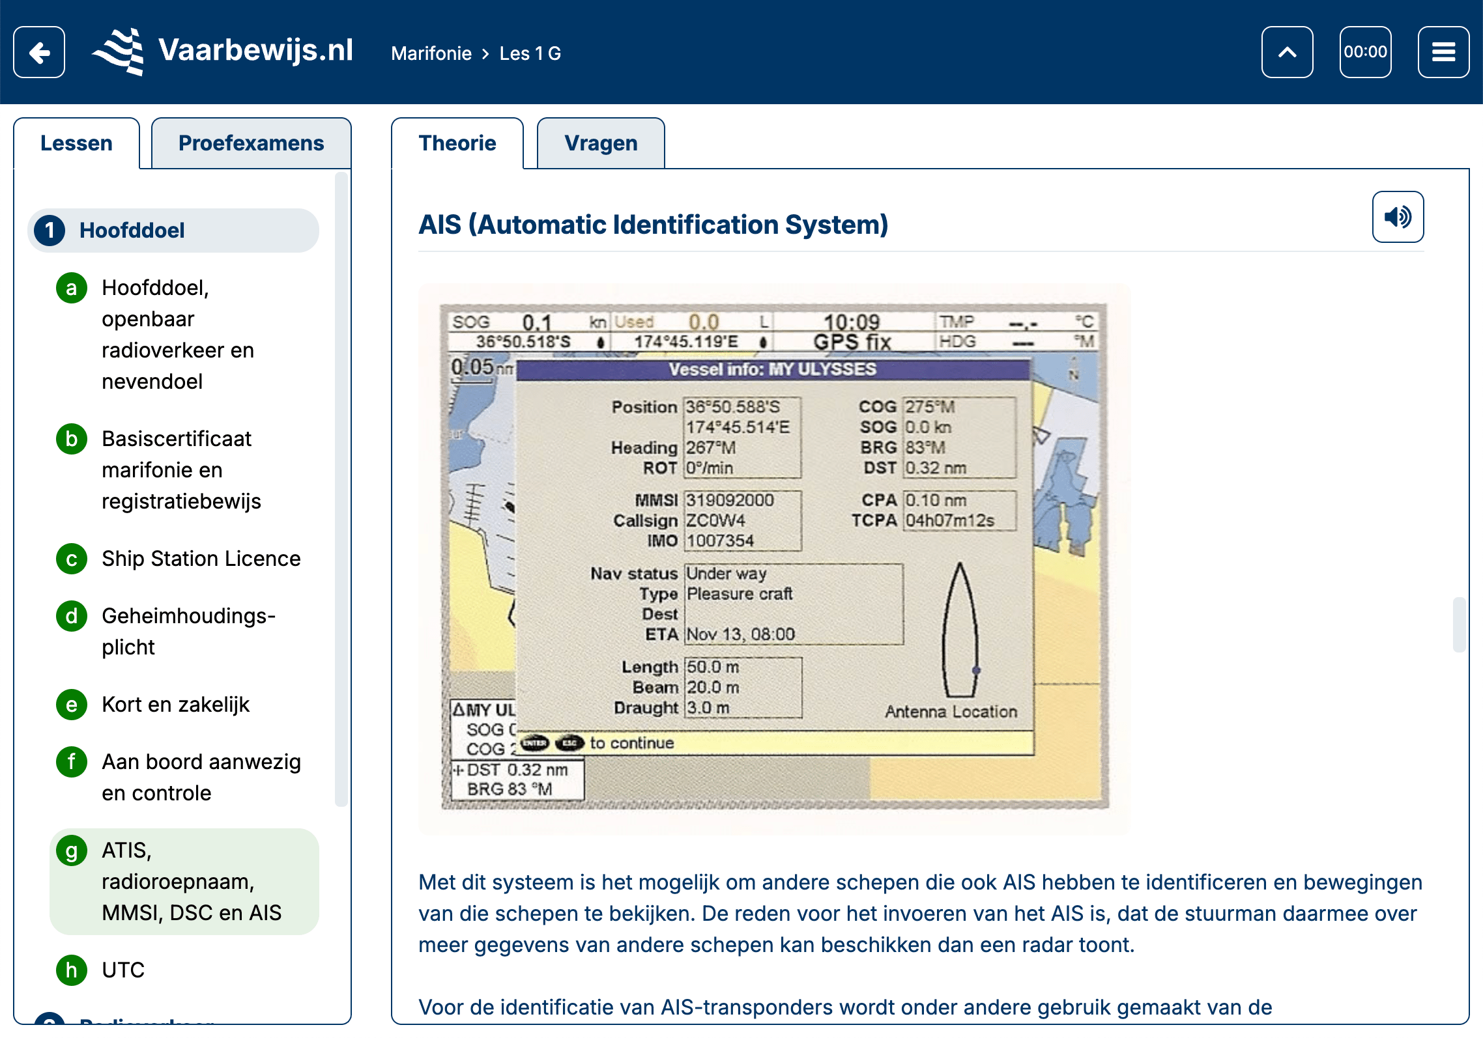This screenshot has height=1038, width=1483.
Task: Click the green 'a' lesson icon
Action: (x=72, y=288)
